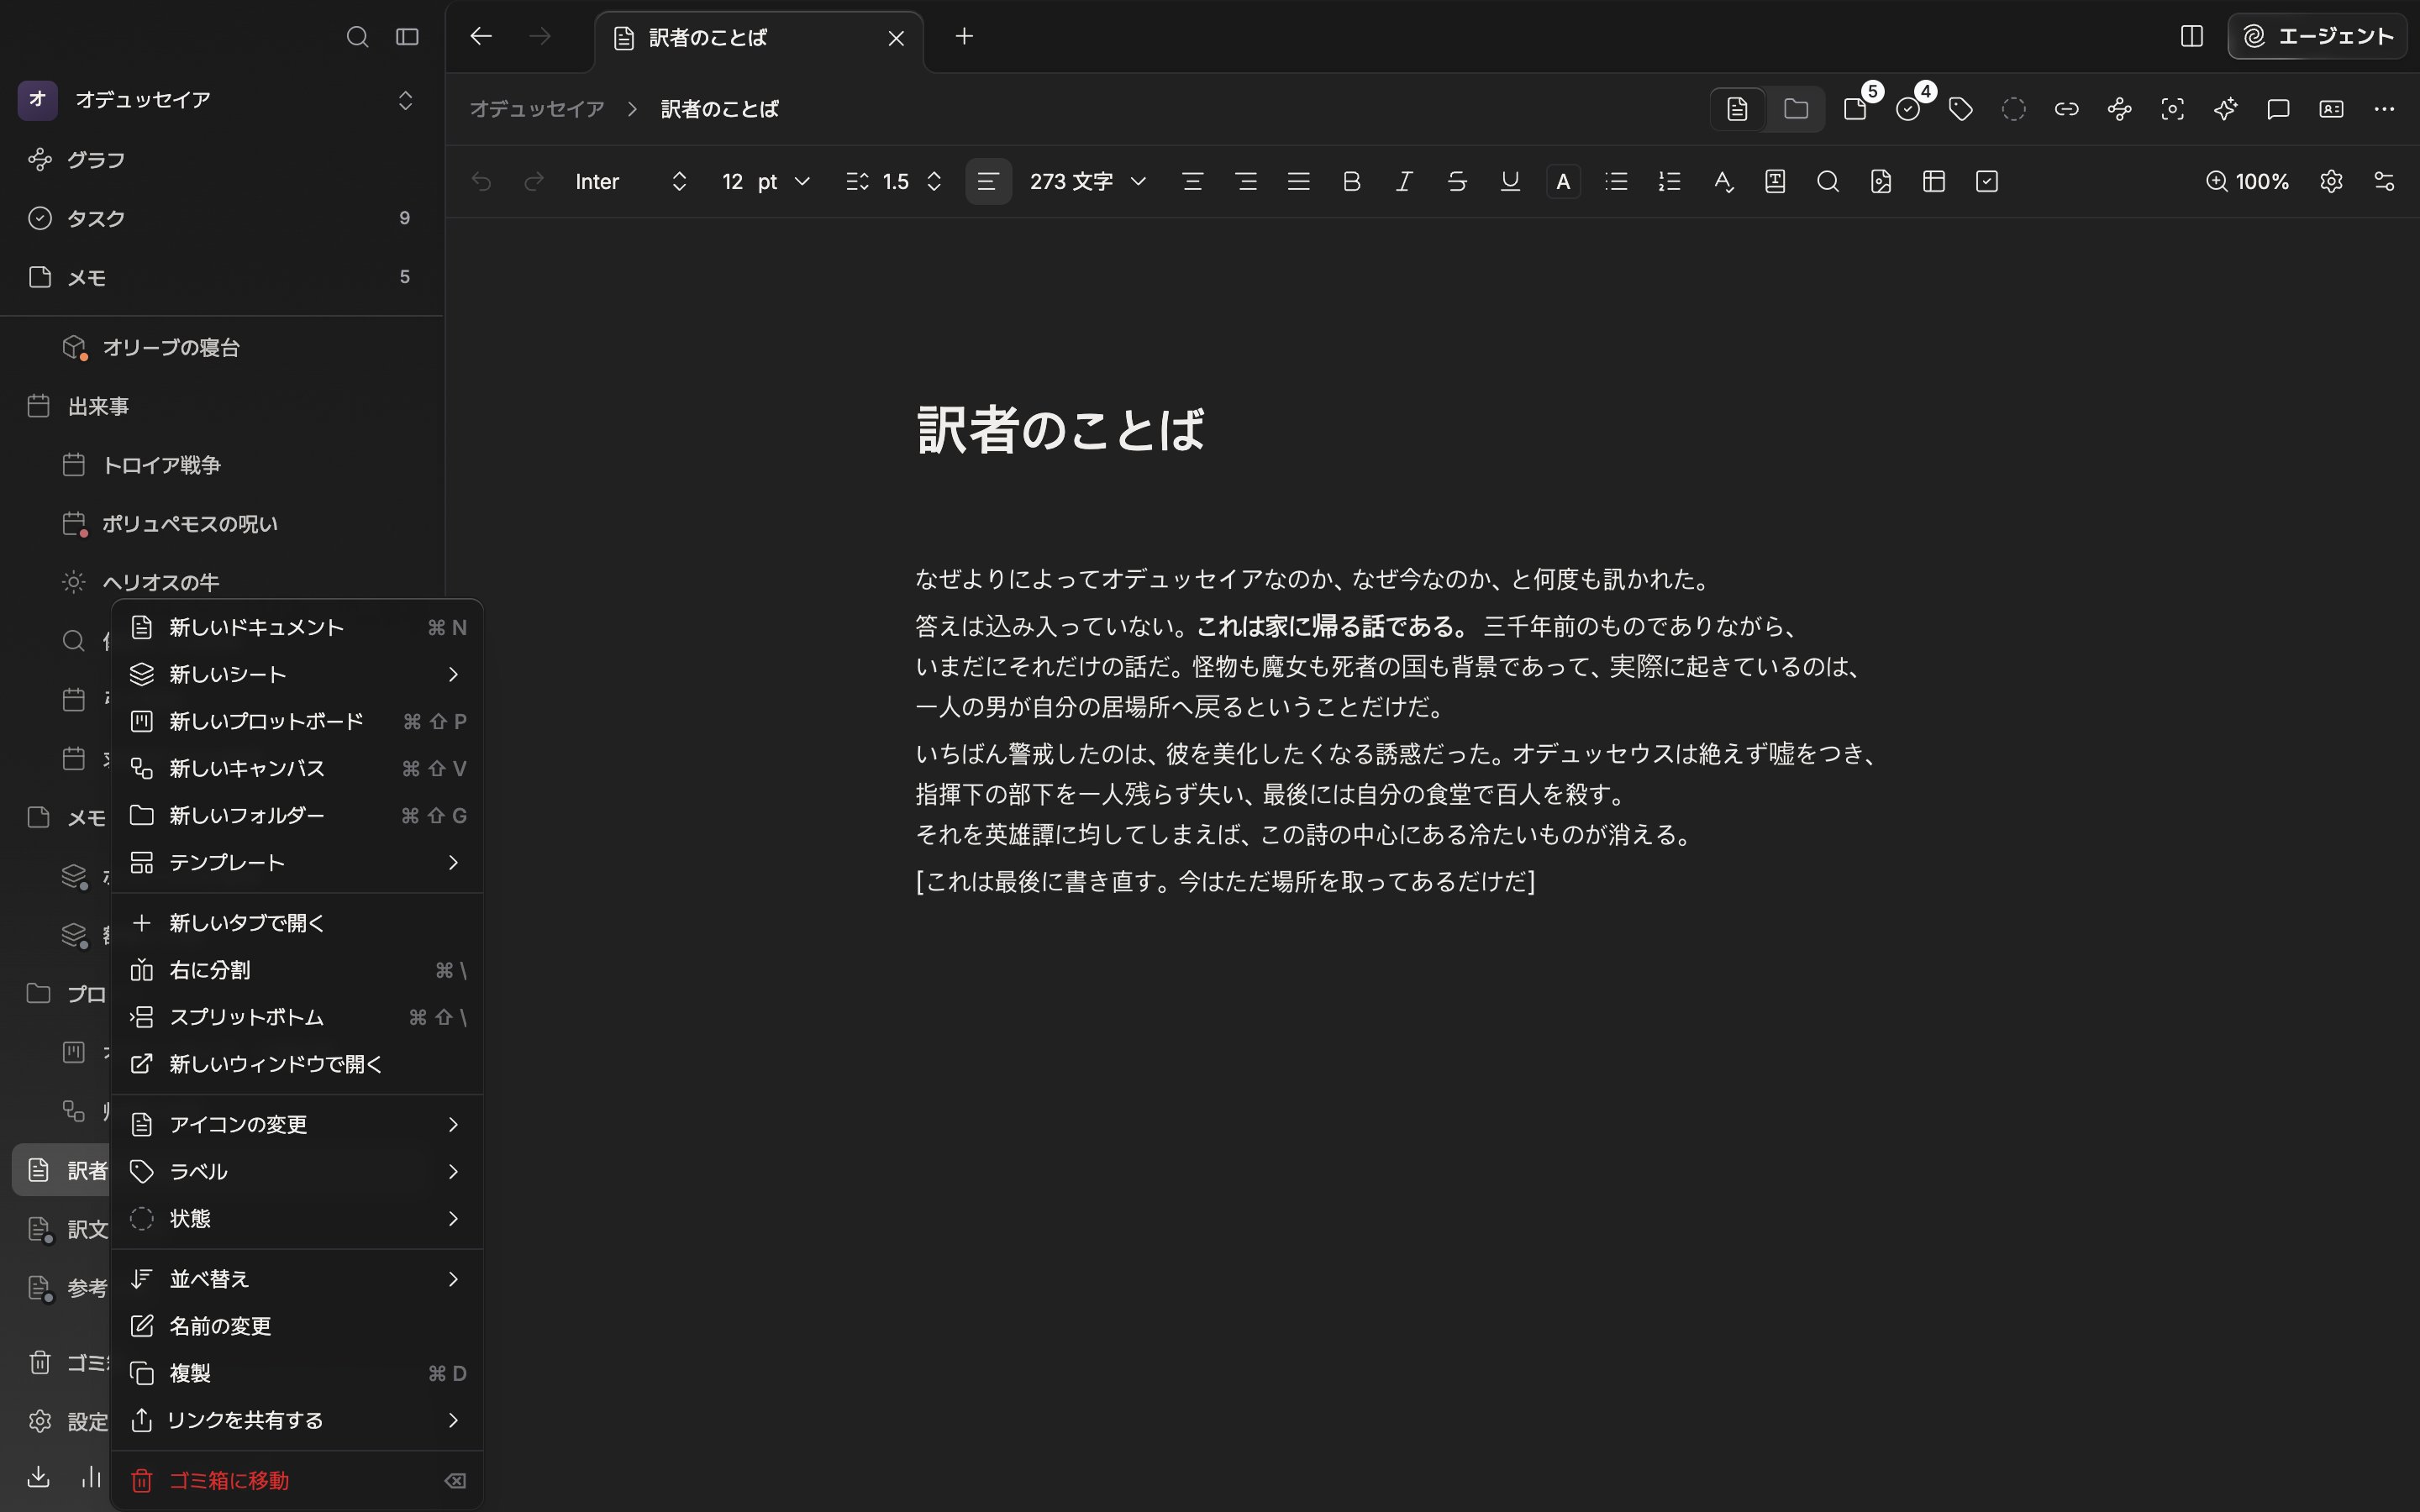2420x1512 pixels.
Task: Toggle left alignment highlighted button
Action: point(988,181)
